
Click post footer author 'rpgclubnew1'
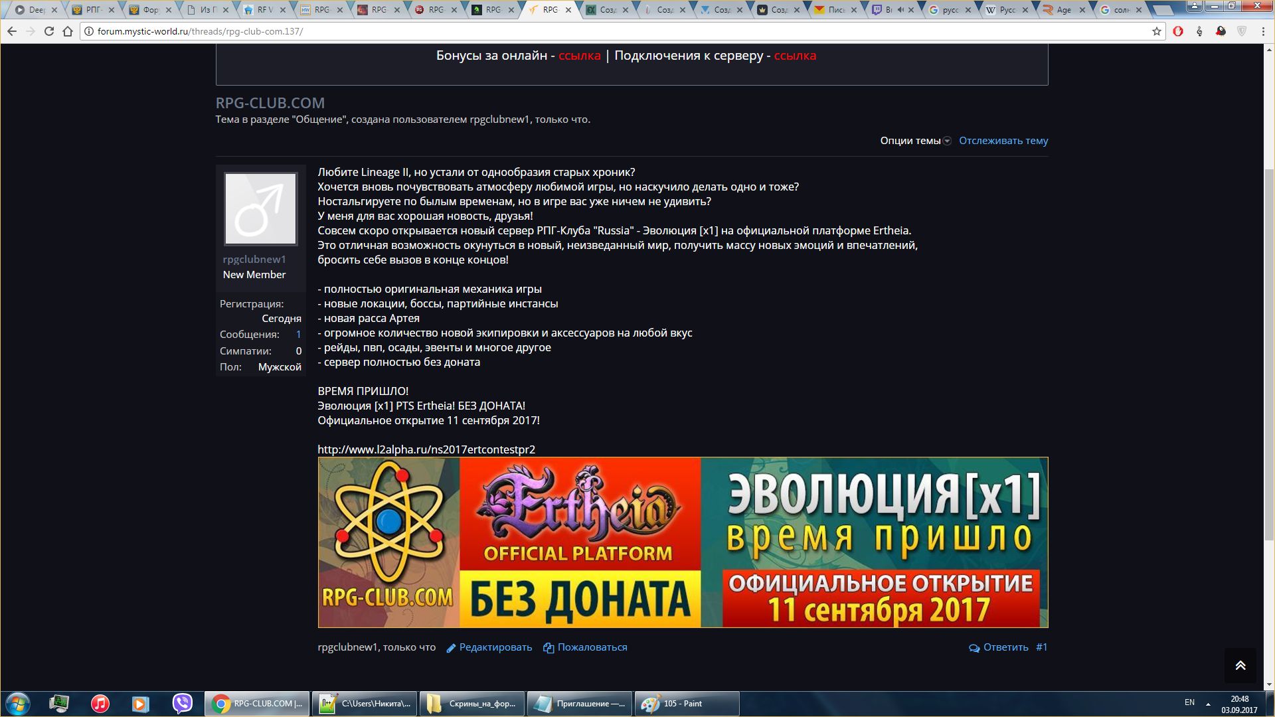[347, 647]
